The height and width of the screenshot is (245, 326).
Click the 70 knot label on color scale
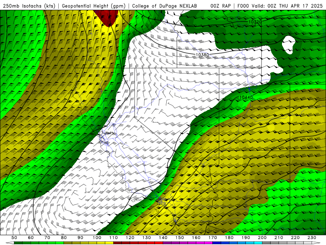[47, 238]
